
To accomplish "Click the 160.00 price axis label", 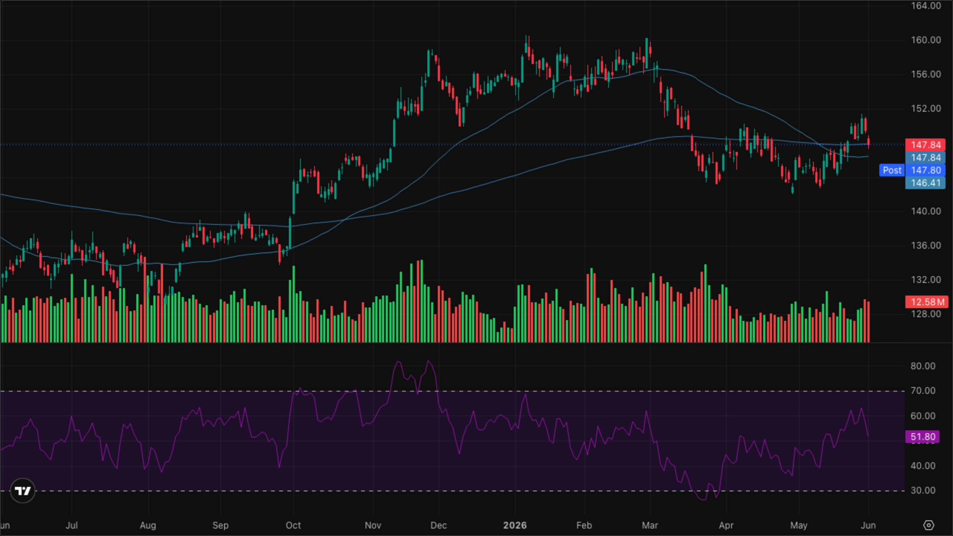I will click(x=926, y=40).
